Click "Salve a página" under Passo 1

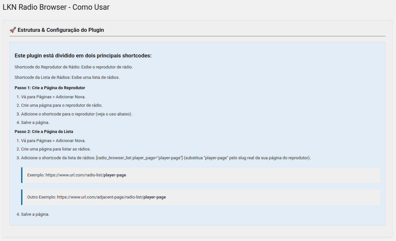tap(35, 123)
